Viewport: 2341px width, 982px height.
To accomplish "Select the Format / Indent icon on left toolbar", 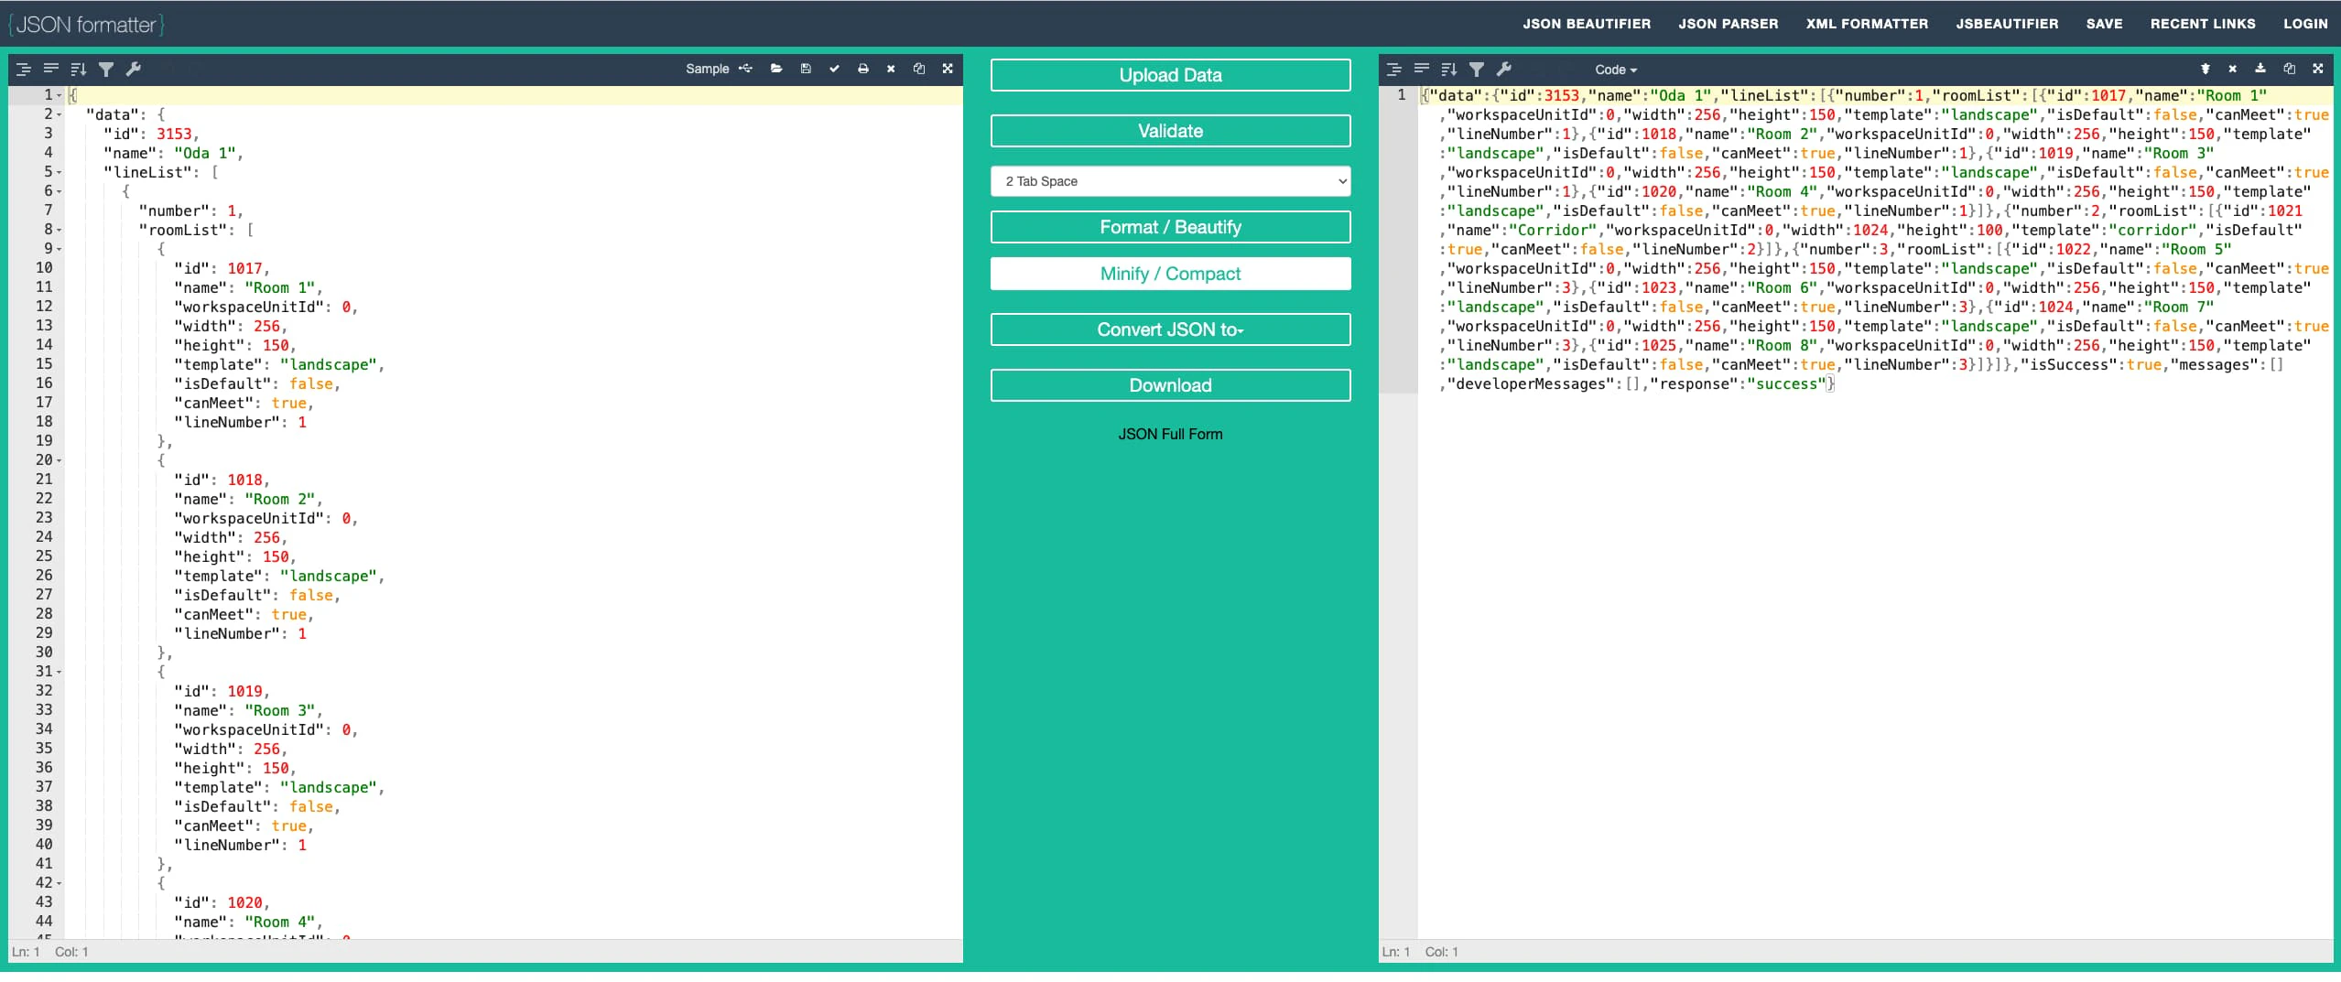I will pos(22,69).
